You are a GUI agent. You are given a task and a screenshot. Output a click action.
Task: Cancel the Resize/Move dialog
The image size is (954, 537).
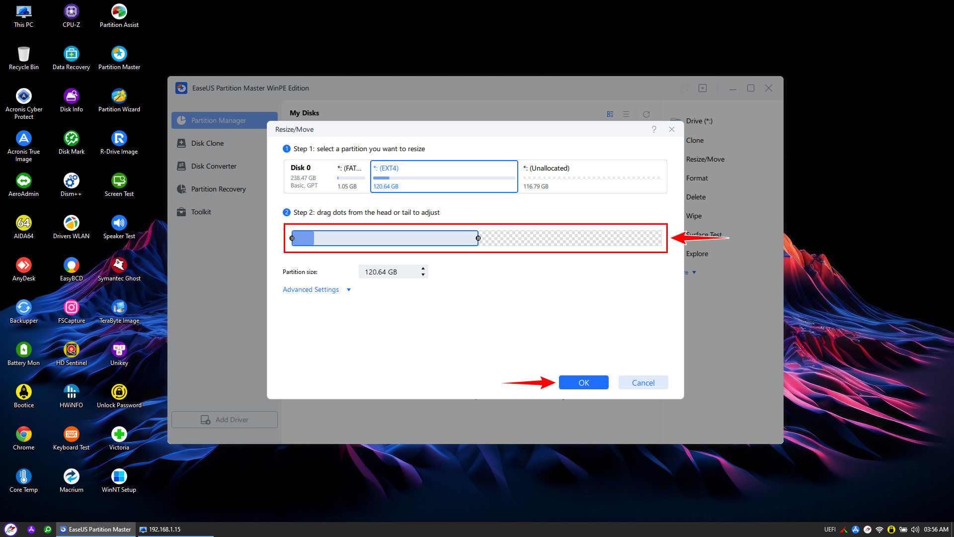(643, 382)
